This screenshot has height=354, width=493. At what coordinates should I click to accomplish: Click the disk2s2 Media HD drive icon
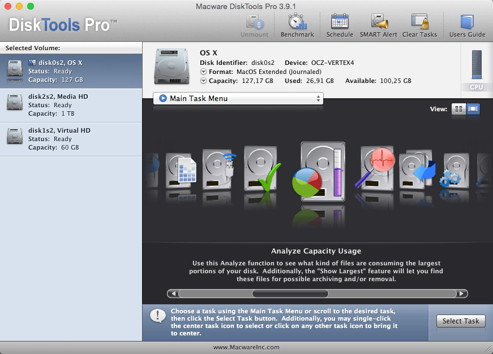(15, 103)
